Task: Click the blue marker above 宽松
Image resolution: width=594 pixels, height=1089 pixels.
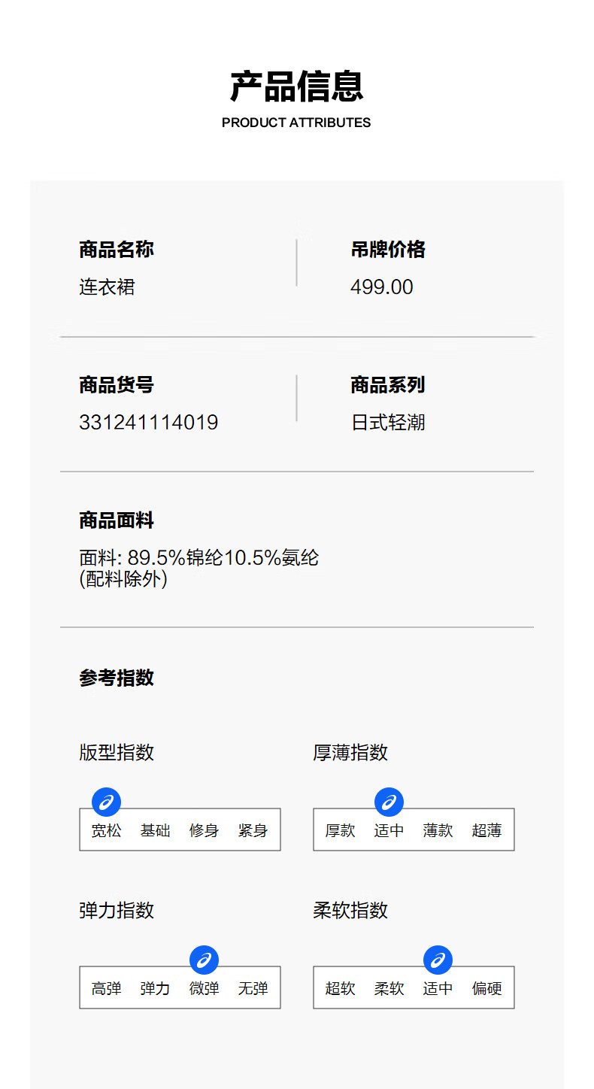Action: (106, 802)
